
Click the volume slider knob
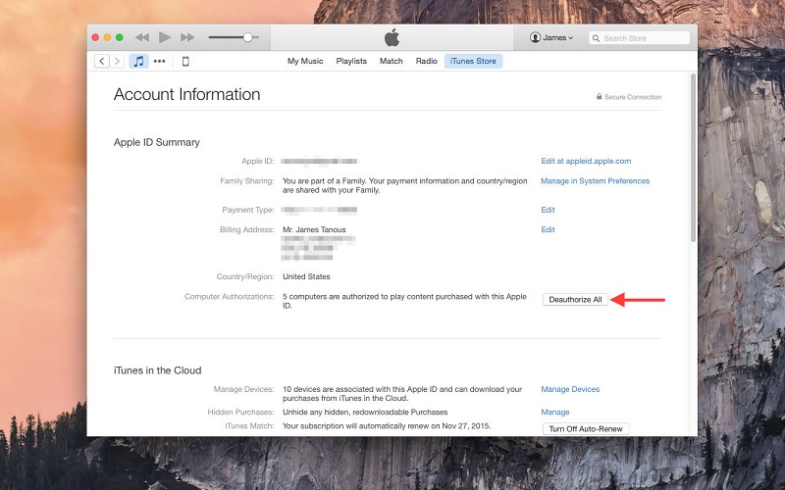click(248, 37)
